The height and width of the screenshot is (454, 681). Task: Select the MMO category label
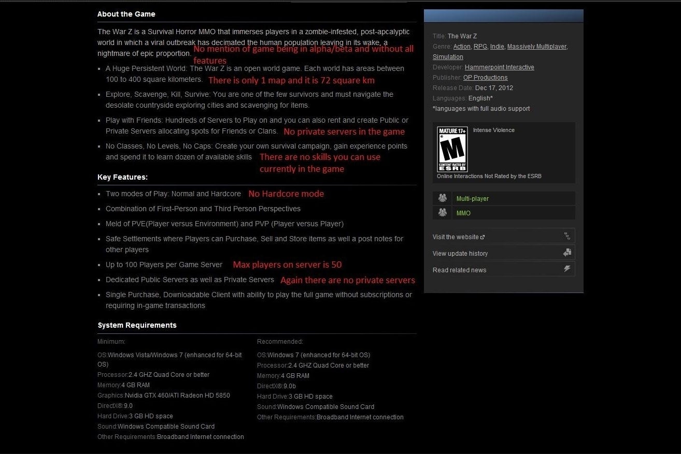[463, 213]
